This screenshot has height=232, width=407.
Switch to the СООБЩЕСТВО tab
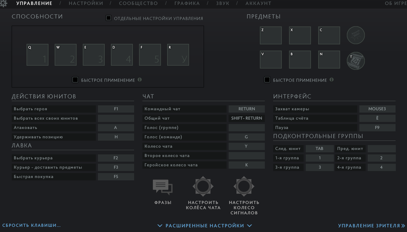138,3
